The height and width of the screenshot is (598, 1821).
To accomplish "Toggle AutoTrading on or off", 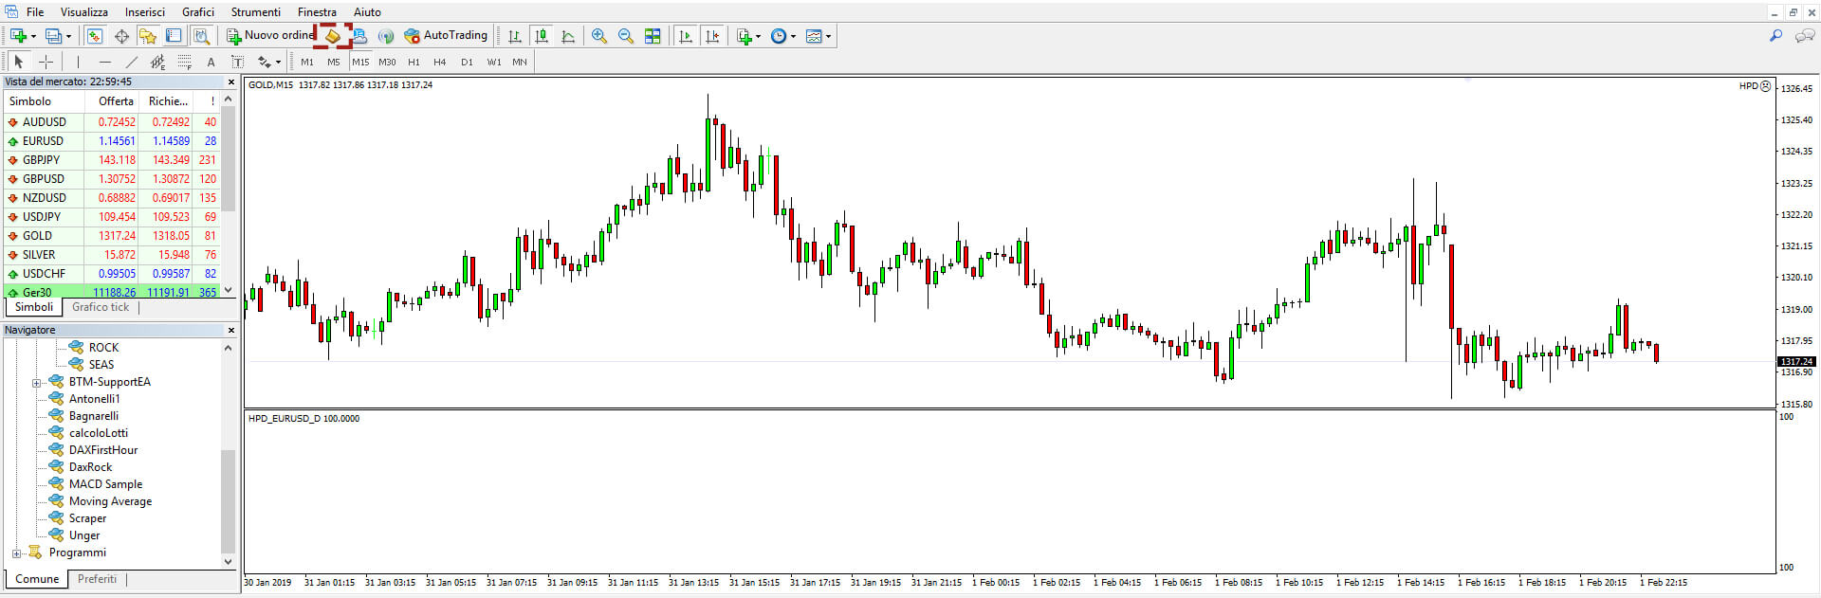I will [446, 36].
